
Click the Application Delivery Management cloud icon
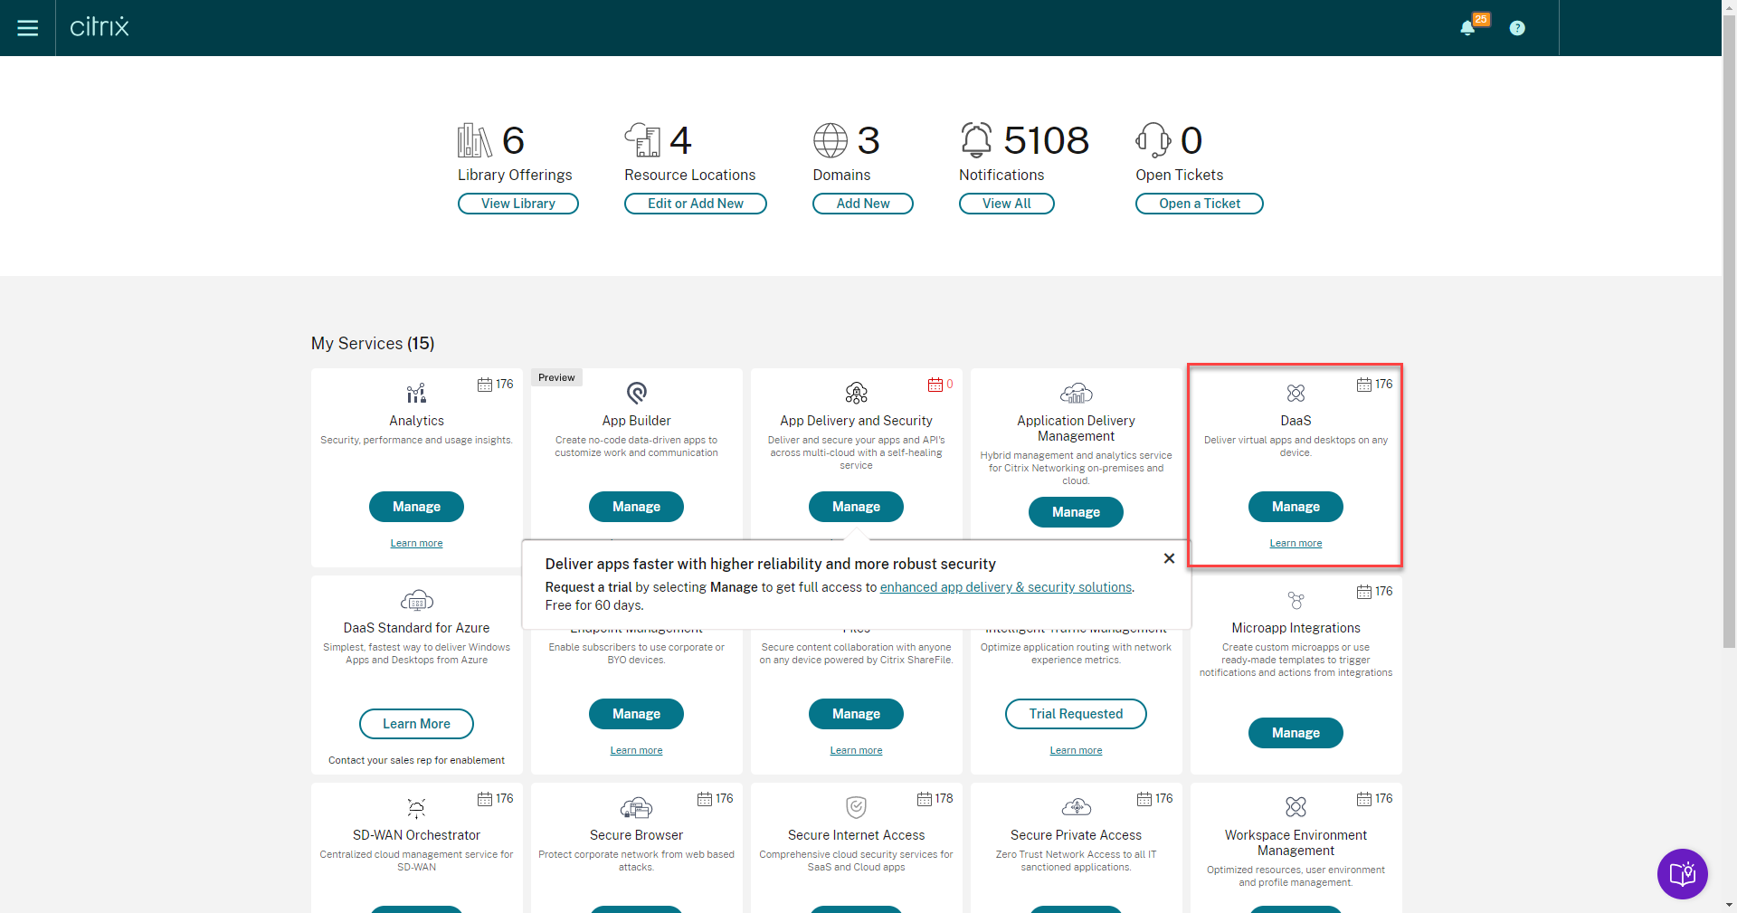coord(1077,393)
